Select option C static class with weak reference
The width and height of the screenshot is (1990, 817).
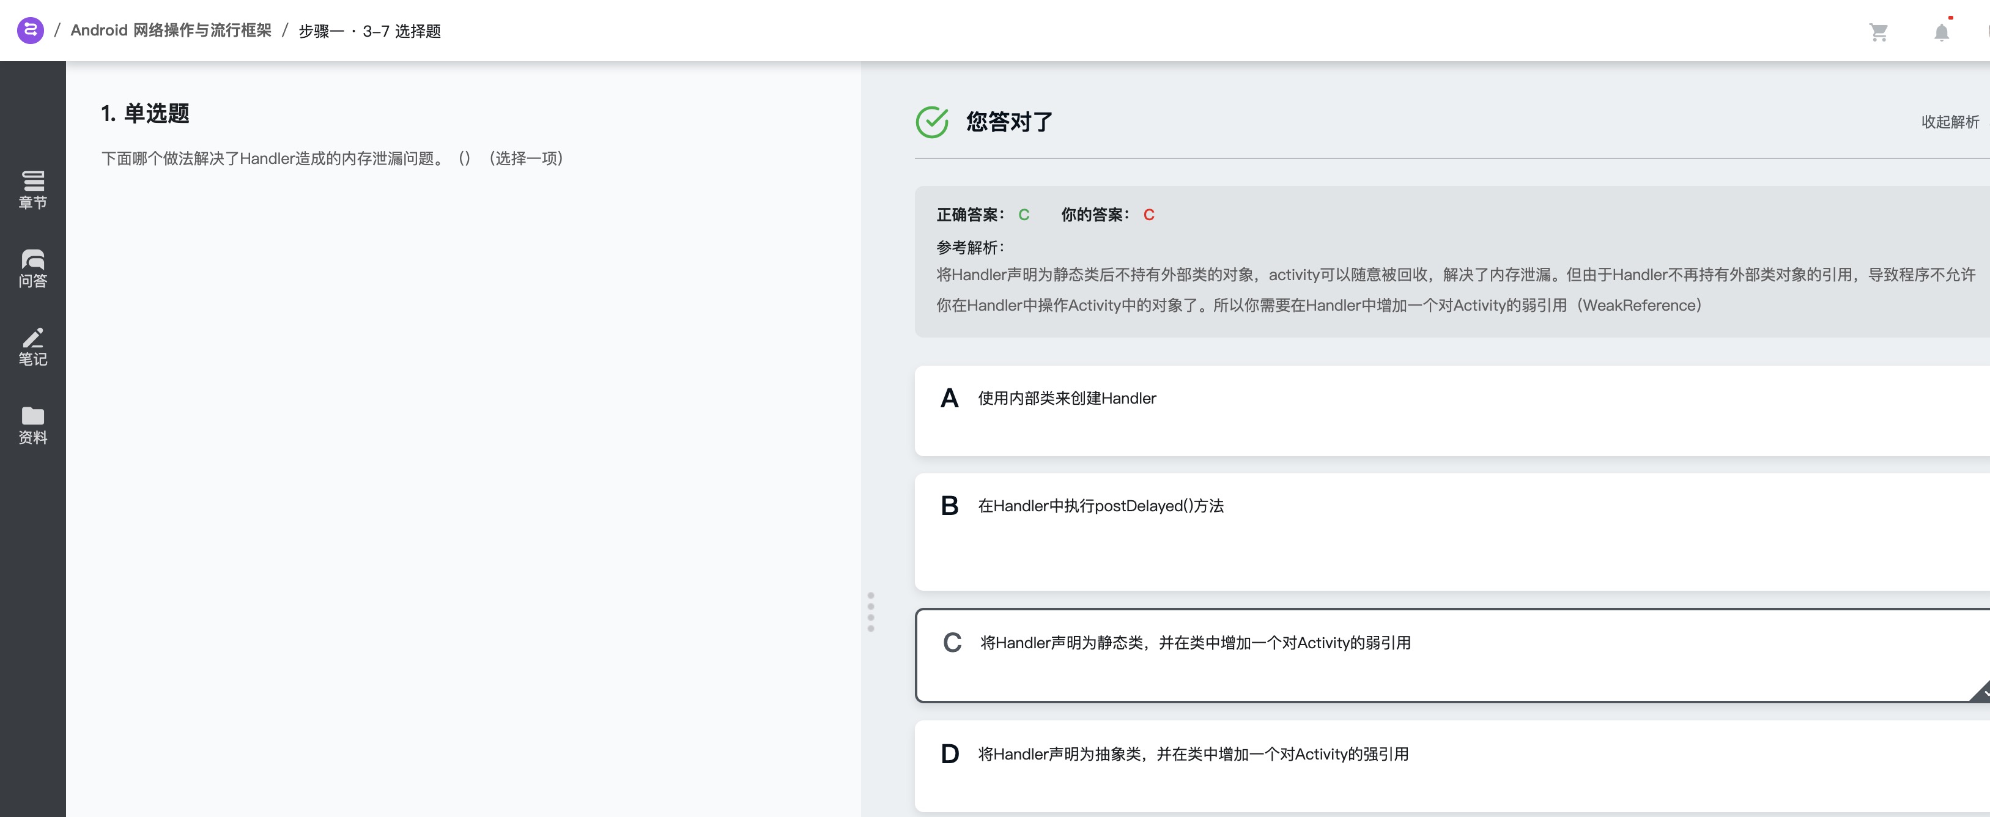(1452, 655)
